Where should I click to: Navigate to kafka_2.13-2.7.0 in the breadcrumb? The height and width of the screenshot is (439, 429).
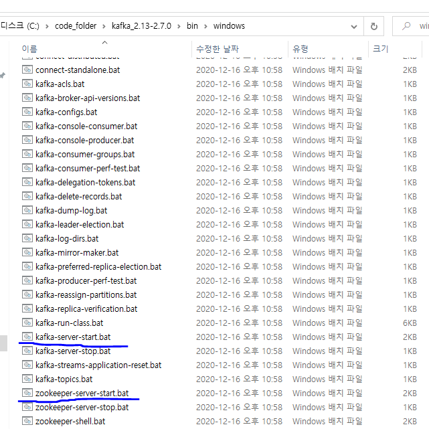click(x=141, y=26)
